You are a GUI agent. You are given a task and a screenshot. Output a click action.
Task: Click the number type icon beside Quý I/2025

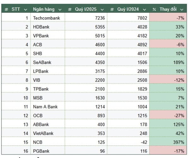(x=70, y=9)
